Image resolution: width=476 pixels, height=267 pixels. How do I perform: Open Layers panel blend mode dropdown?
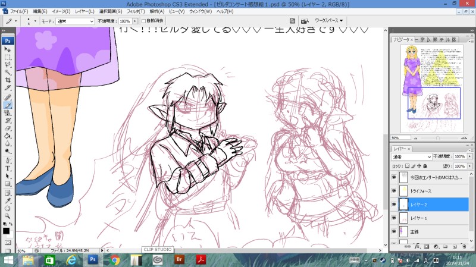tap(411, 157)
